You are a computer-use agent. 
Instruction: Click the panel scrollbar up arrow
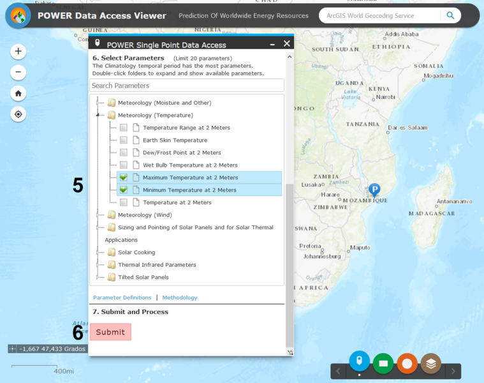coord(290,57)
